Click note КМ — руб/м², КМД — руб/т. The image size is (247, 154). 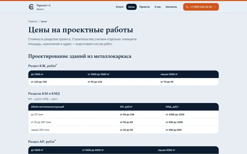point(43,99)
